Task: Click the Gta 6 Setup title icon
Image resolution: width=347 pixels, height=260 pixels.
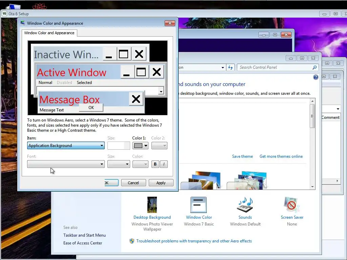Action: tap(4, 14)
